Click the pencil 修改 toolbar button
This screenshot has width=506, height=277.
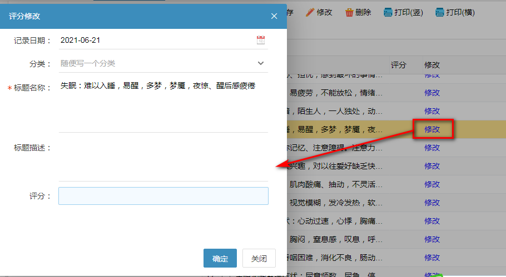(319, 13)
